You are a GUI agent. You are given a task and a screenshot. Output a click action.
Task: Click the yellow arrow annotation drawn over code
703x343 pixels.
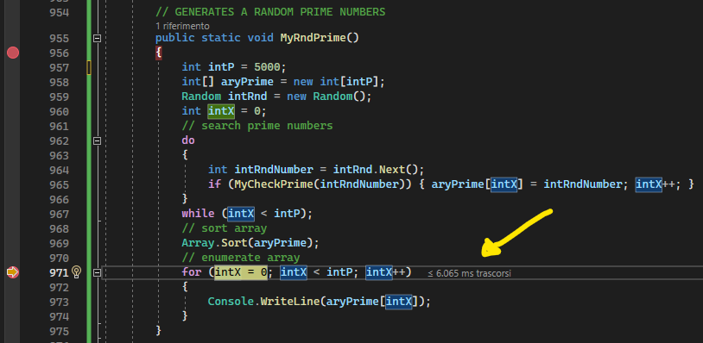(516, 233)
